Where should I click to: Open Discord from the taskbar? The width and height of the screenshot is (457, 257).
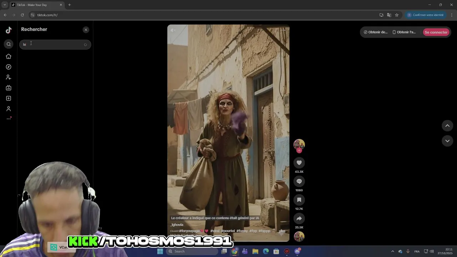pos(297,251)
